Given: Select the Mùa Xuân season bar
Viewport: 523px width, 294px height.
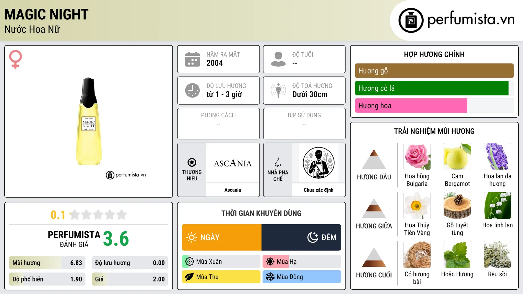Looking at the screenshot, I should point(221,262).
